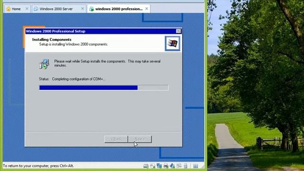
Task: Close the Home tab
Action: coord(27,9)
